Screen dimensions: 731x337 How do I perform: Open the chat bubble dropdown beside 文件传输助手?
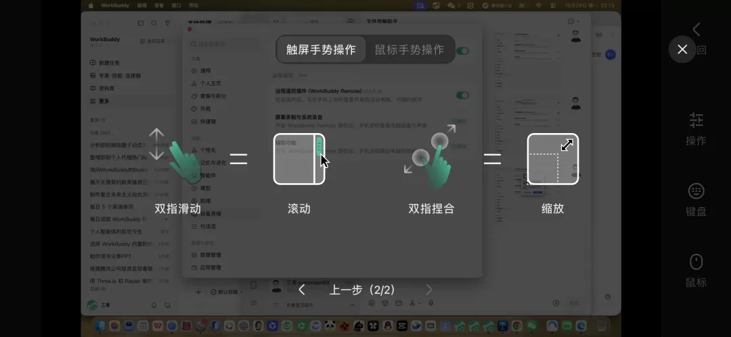click(x=573, y=22)
